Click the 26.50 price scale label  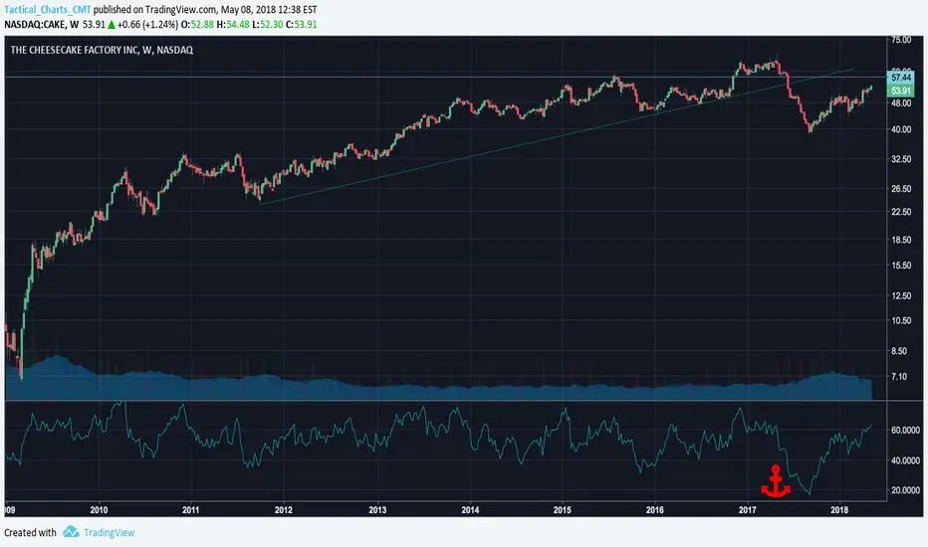pyautogui.click(x=901, y=189)
